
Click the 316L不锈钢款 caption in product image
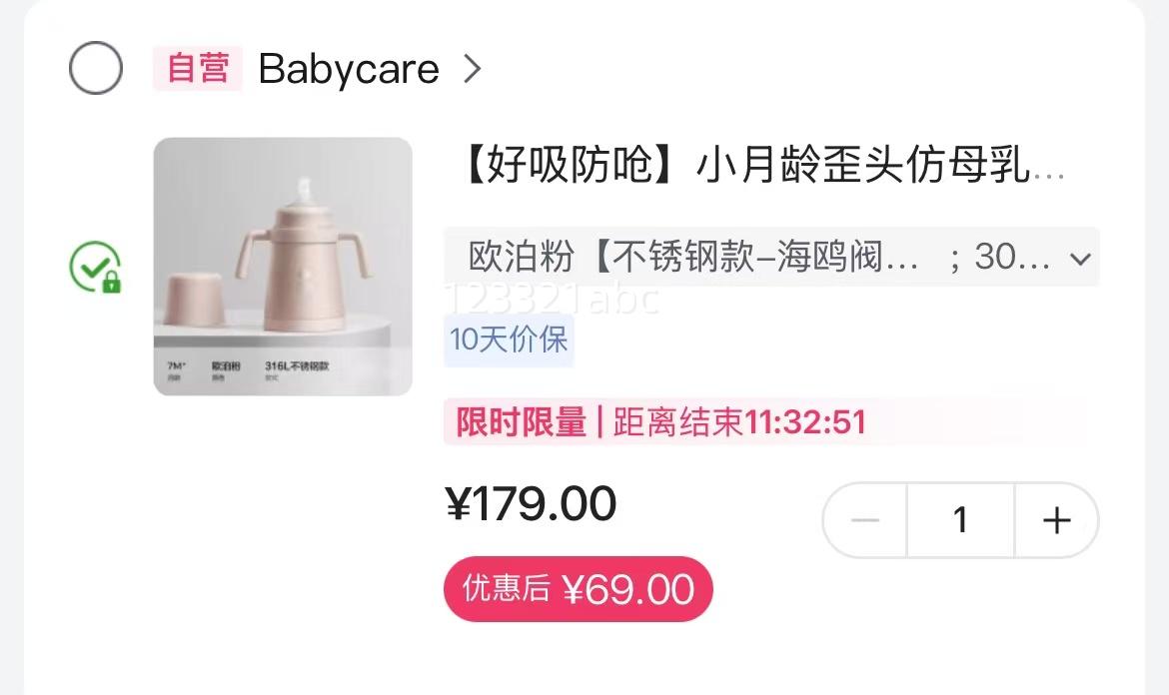point(297,365)
